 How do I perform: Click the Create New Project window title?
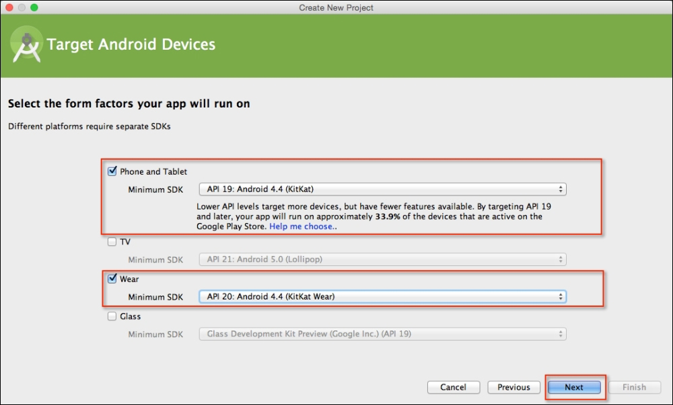pyautogui.click(x=336, y=7)
